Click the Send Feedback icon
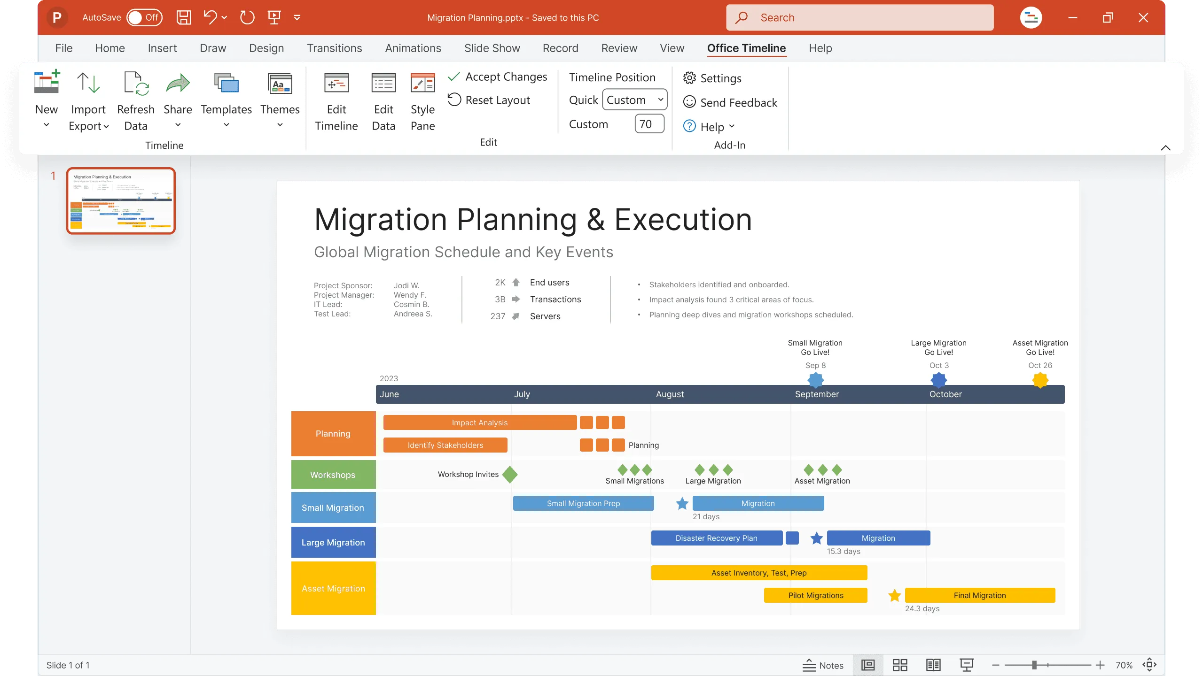The image size is (1203, 676). (730, 102)
